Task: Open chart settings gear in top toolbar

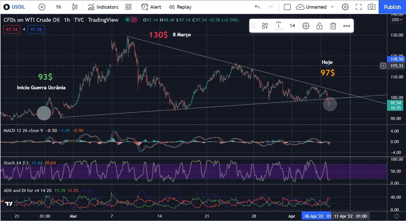Action: coord(345,7)
